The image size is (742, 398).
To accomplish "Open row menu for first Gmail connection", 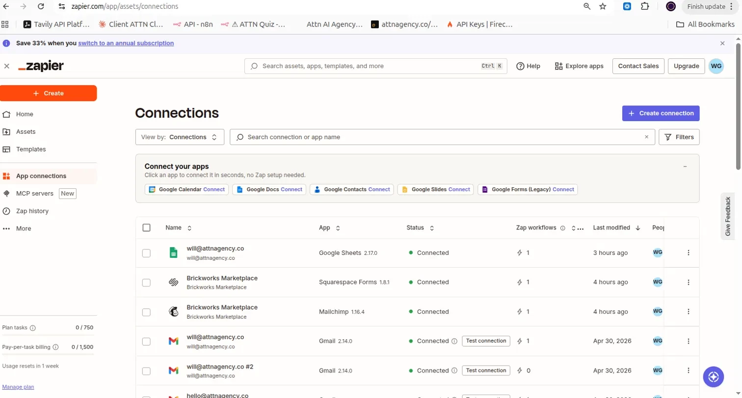I will pos(688,341).
